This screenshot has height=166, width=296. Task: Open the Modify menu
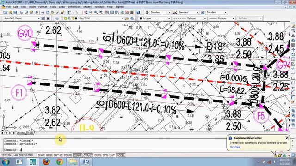tap(87, 7)
